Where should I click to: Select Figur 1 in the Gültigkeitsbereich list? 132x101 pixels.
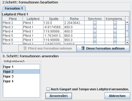pyautogui.click(x=21, y=67)
